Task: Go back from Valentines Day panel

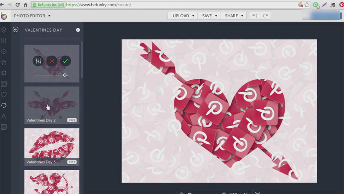Action: click(x=16, y=29)
